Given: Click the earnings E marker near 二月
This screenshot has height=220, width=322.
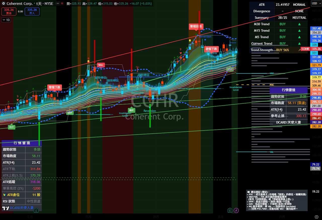Looking at the screenshot, I should pos(36,210).
